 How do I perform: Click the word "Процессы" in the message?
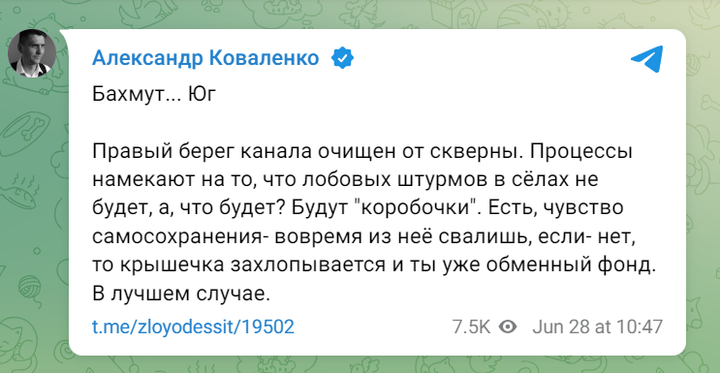coord(580,152)
